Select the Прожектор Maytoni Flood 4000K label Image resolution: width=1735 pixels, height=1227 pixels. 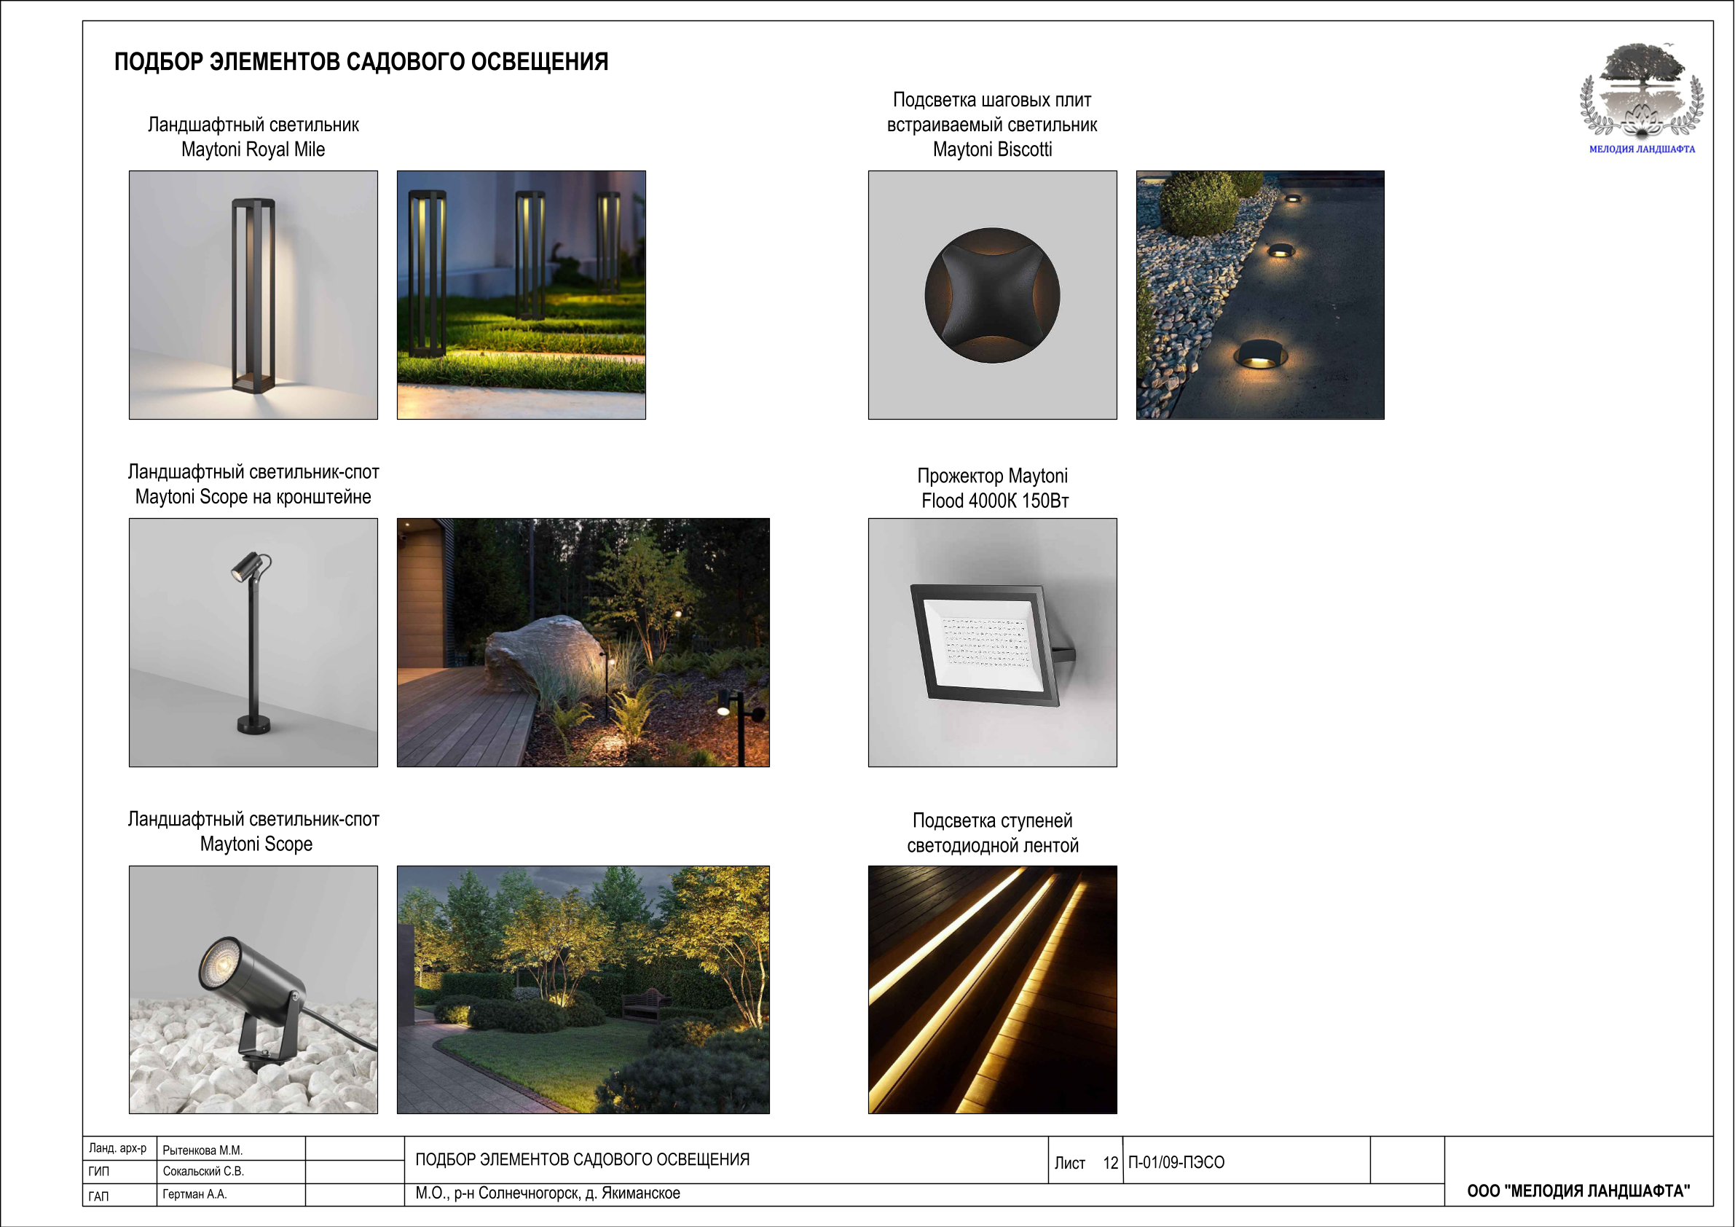[993, 488]
